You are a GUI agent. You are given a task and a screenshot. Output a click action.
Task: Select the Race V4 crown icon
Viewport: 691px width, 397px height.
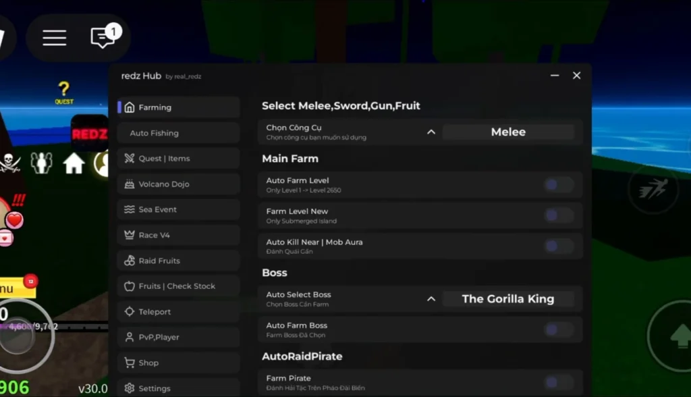tap(129, 234)
